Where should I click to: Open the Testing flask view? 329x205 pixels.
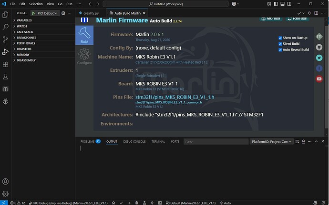click(5, 77)
